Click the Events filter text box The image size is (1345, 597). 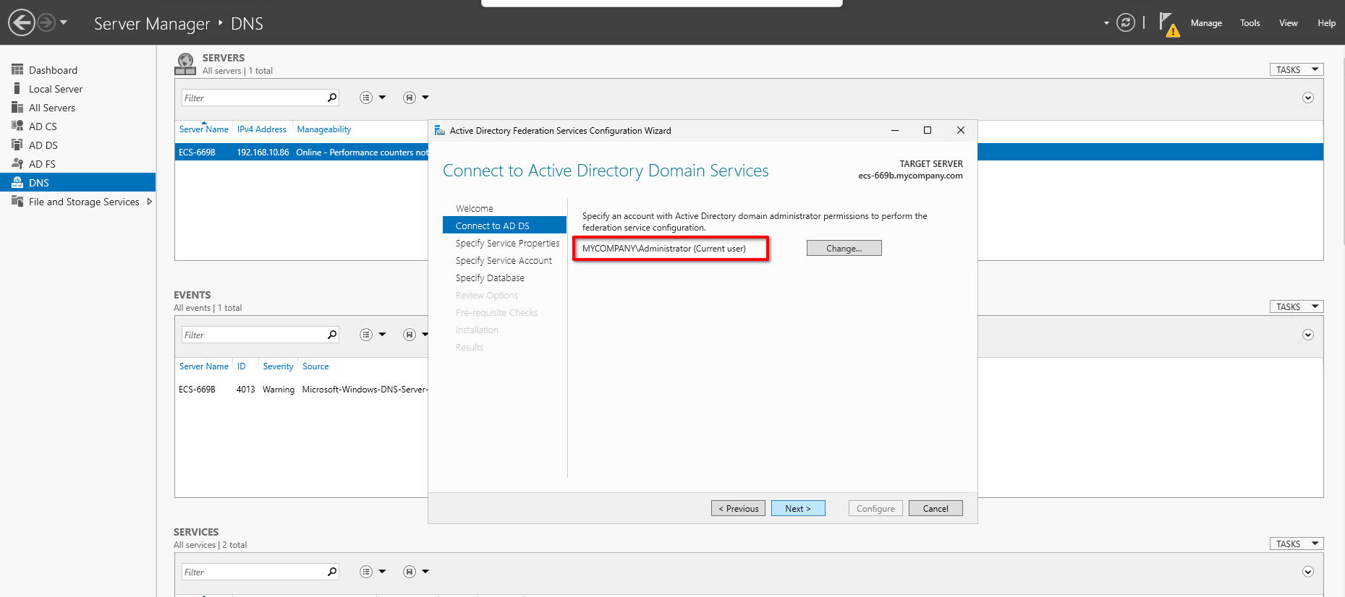[x=253, y=335]
